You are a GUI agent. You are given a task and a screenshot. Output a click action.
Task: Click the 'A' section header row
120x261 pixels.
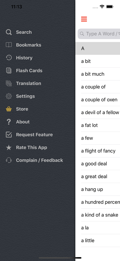point(98,49)
